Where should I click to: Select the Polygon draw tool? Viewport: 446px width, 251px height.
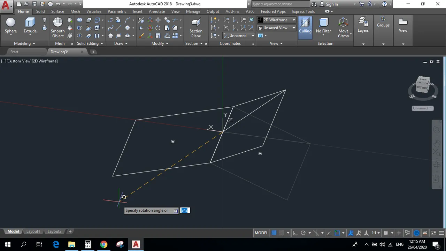(x=110, y=36)
